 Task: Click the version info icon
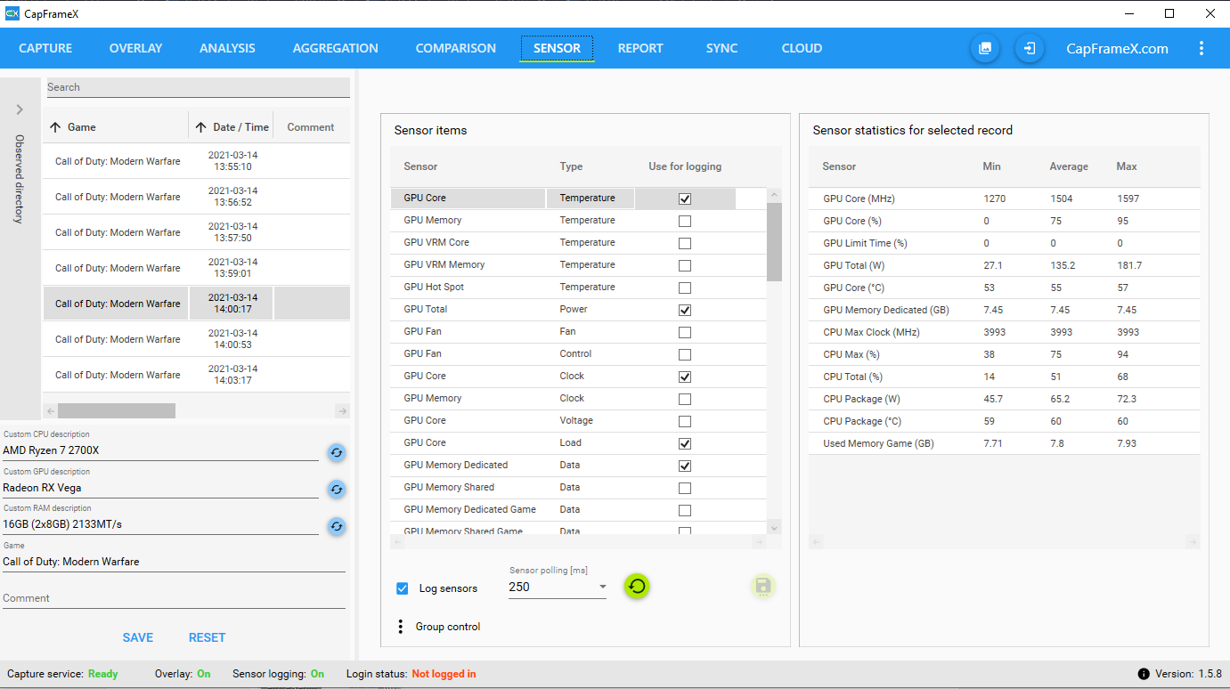click(1144, 674)
